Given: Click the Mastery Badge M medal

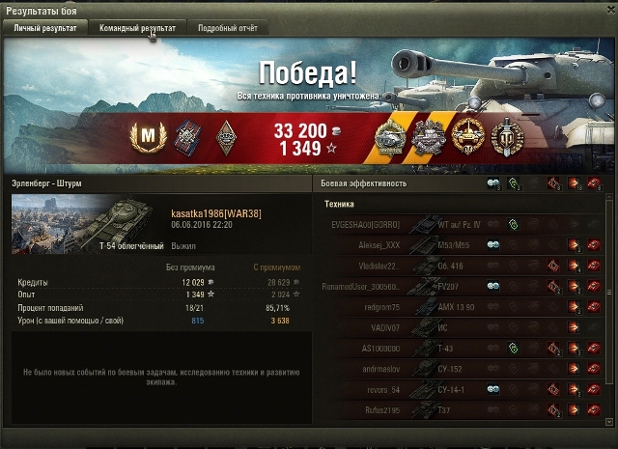Looking at the screenshot, I should [148, 137].
